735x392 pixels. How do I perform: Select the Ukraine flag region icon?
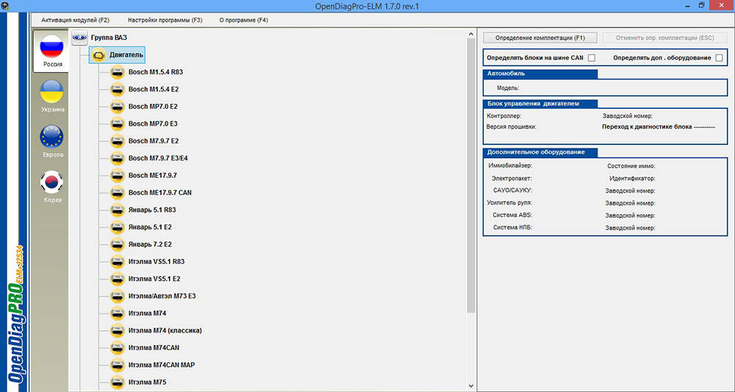point(51,92)
